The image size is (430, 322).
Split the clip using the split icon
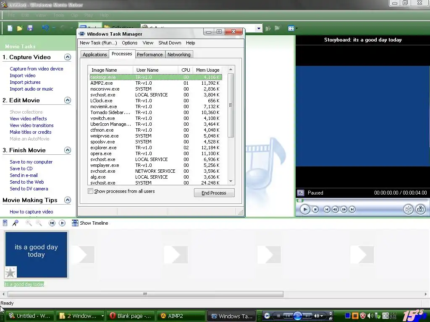pyautogui.click(x=408, y=210)
